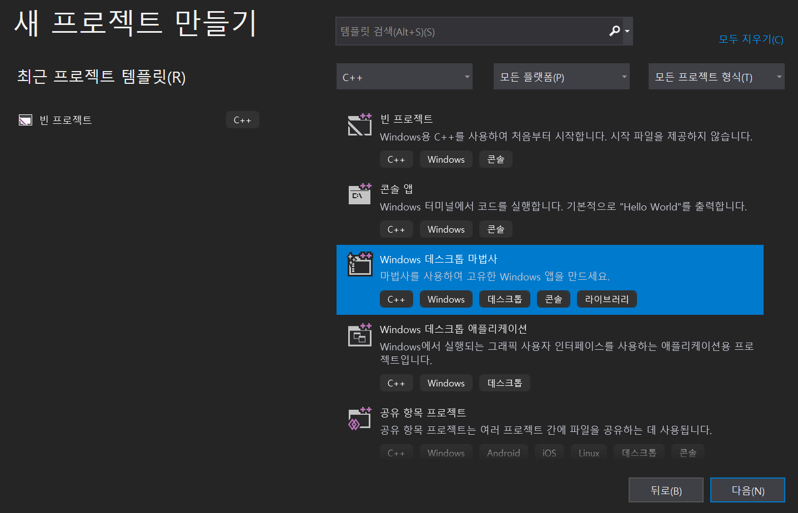Image resolution: width=798 pixels, height=513 pixels.
Task: Click the 콘솔 앱 template icon
Action: (x=359, y=194)
